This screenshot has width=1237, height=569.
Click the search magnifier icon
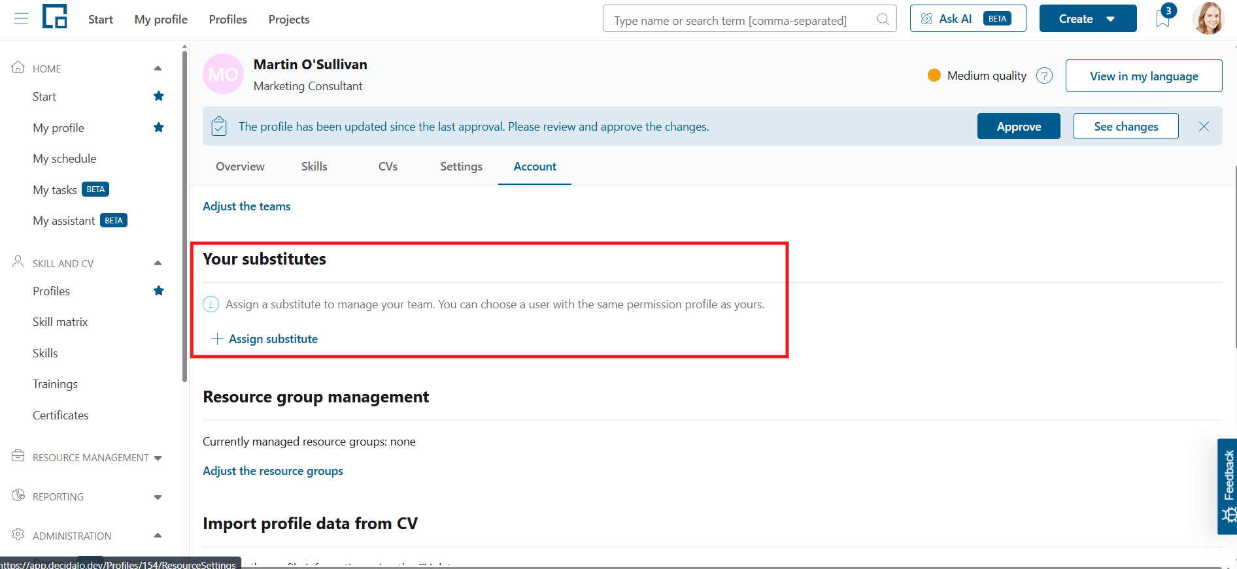click(883, 19)
